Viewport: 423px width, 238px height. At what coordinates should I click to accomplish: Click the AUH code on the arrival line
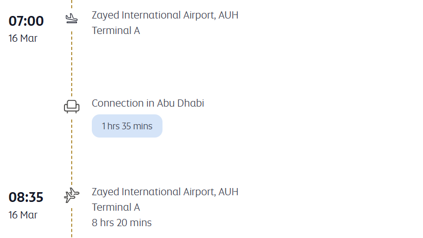[229, 15]
